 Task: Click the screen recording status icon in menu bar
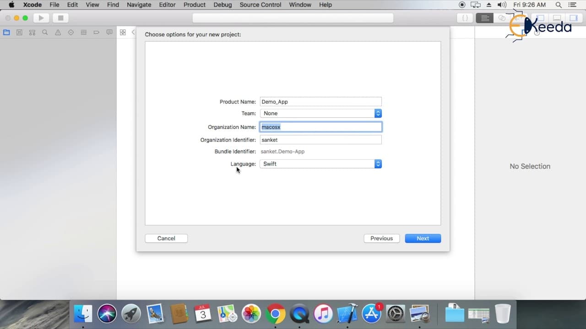click(x=462, y=5)
